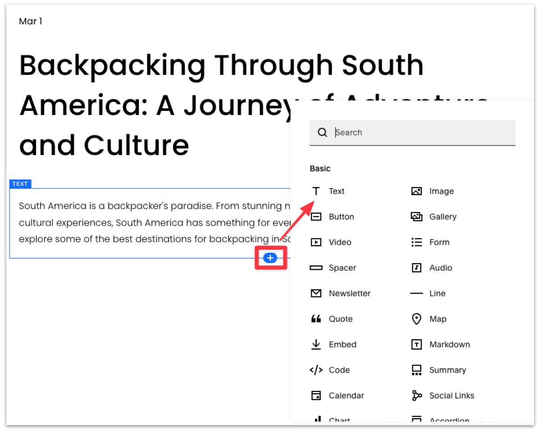The image size is (541, 433).
Task: Select the Code block icon
Action: click(332, 370)
